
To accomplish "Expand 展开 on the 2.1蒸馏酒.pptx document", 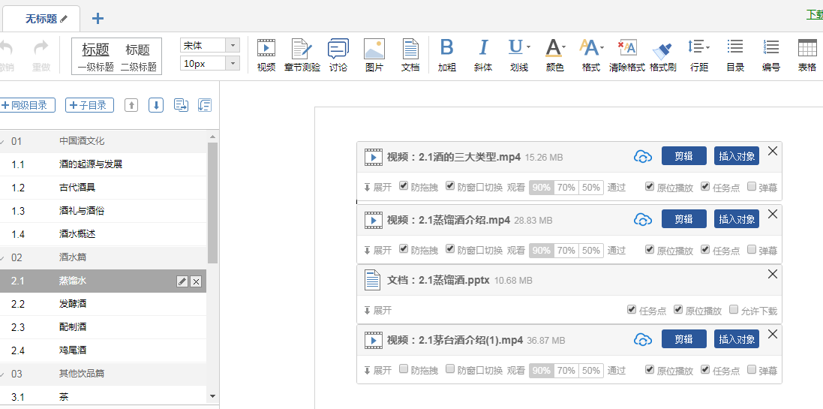I will click(x=377, y=311).
